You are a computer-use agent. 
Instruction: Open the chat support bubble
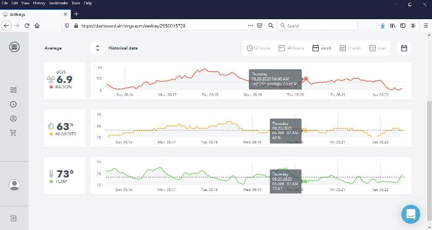411,214
